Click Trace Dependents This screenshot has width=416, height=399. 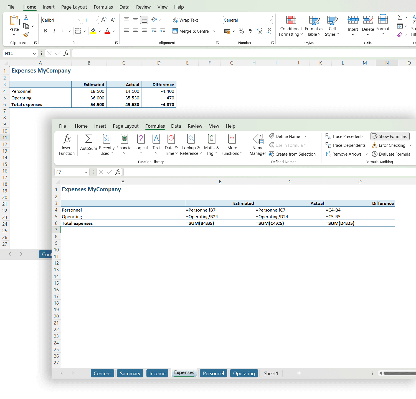(x=346, y=145)
